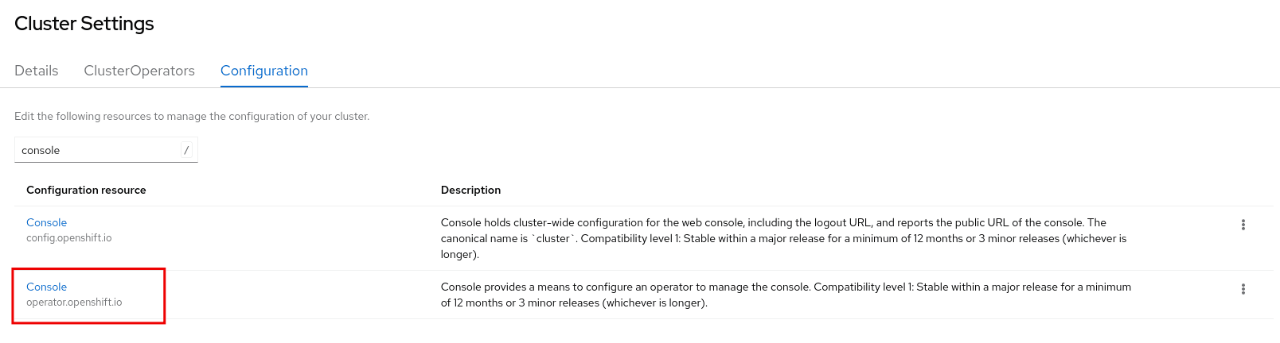Image resolution: width=1280 pixels, height=343 pixels.
Task: Click 'Edit the following resources' helper text
Action: (192, 116)
